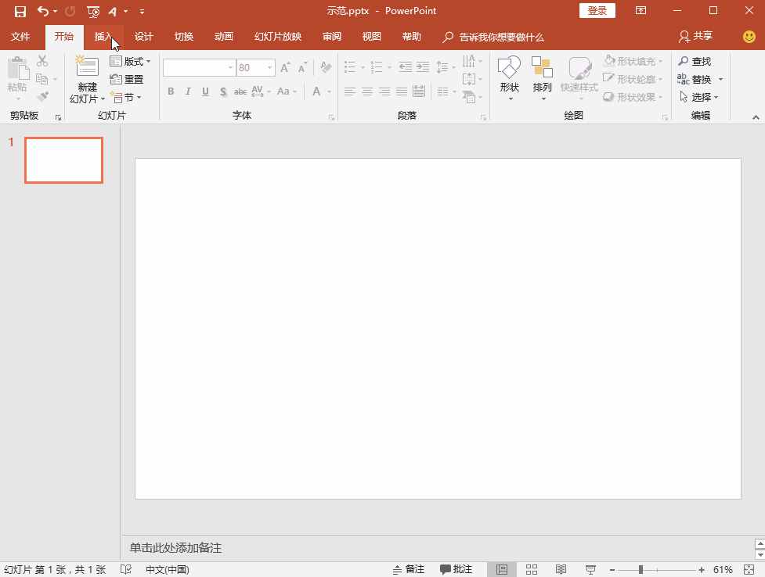This screenshot has height=577, width=765.
Task: Select slide 1 thumbnail in left panel
Action: pos(63,159)
